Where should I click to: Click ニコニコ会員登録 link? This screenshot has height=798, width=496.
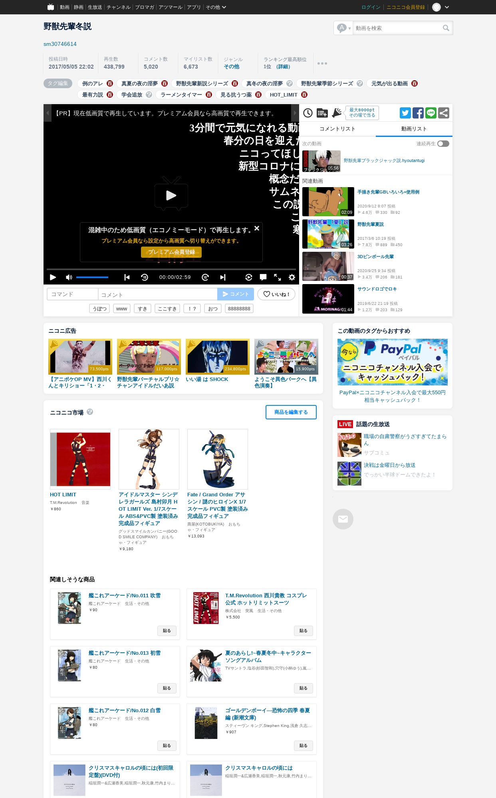pyautogui.click(x=406, y=7)
